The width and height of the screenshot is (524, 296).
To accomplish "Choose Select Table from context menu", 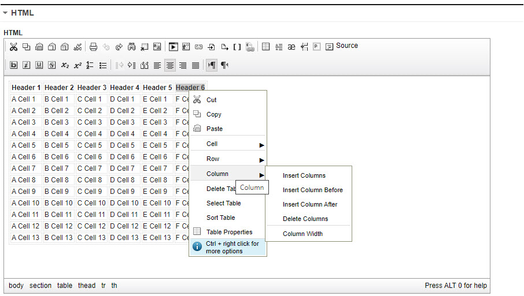I will [228, 203].
